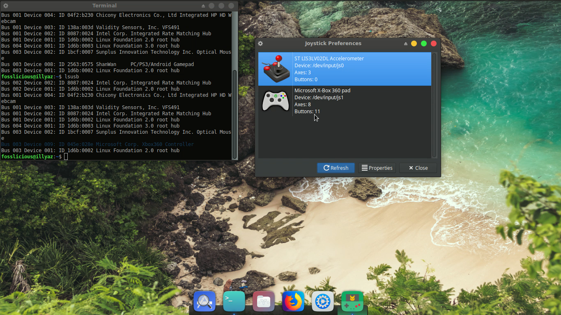The image size is (561, 315).
Task: Open the Joystick Preferences window menu gear icon
Action: coord(260,43)
